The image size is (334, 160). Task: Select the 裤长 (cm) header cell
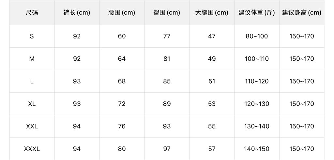[x=77, y=13]
